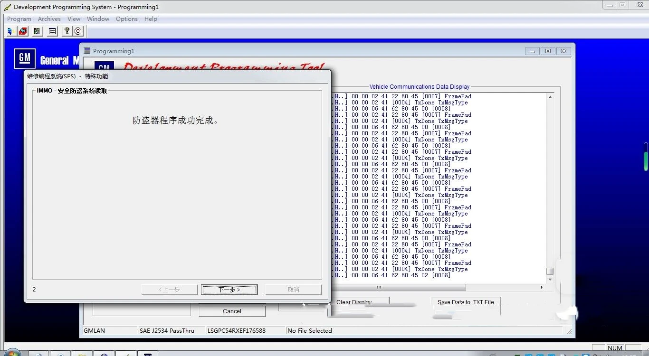This screenshot has height=356, width=649.
Task: Click the dotted grid window toolbar icon
Action: pos(52,31)
